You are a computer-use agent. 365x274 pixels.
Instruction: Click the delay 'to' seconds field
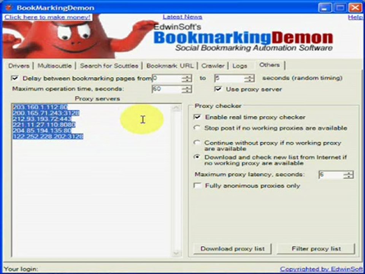tap(230, 78)
